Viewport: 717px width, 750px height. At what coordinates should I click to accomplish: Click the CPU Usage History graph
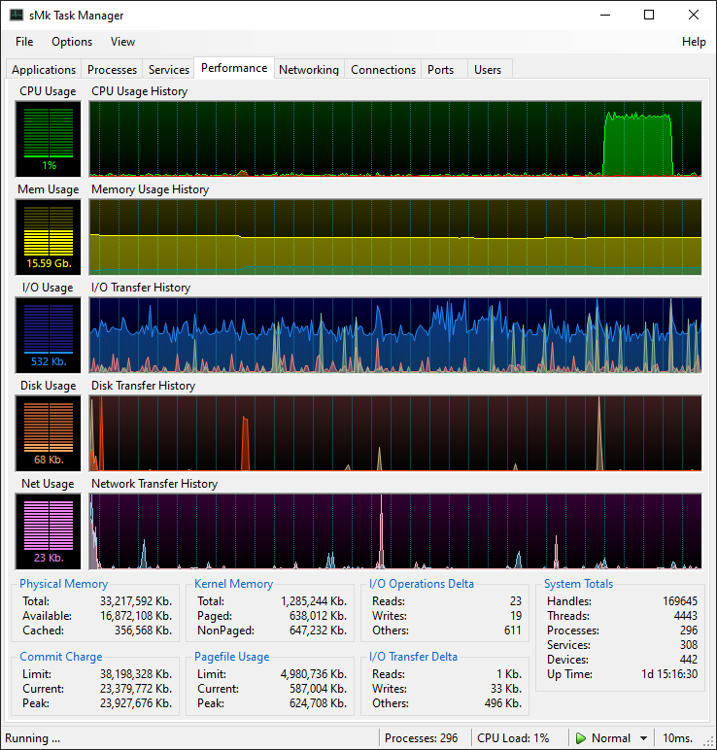click(x=395, y=138)
